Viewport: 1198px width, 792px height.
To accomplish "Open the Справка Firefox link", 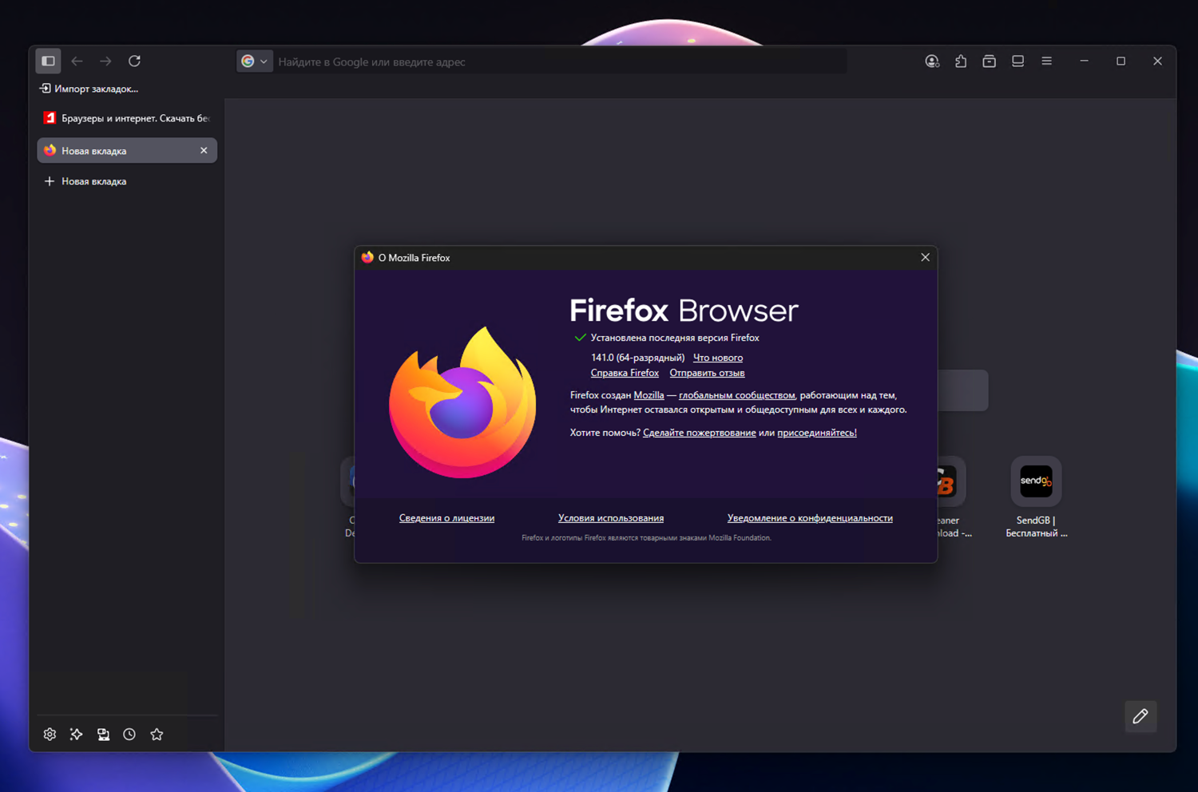I will tap(625, 373).
